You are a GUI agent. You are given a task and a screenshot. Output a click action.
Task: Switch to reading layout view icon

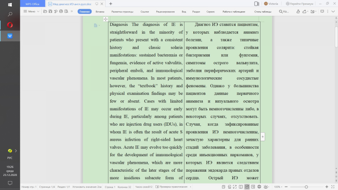point(241,187)
